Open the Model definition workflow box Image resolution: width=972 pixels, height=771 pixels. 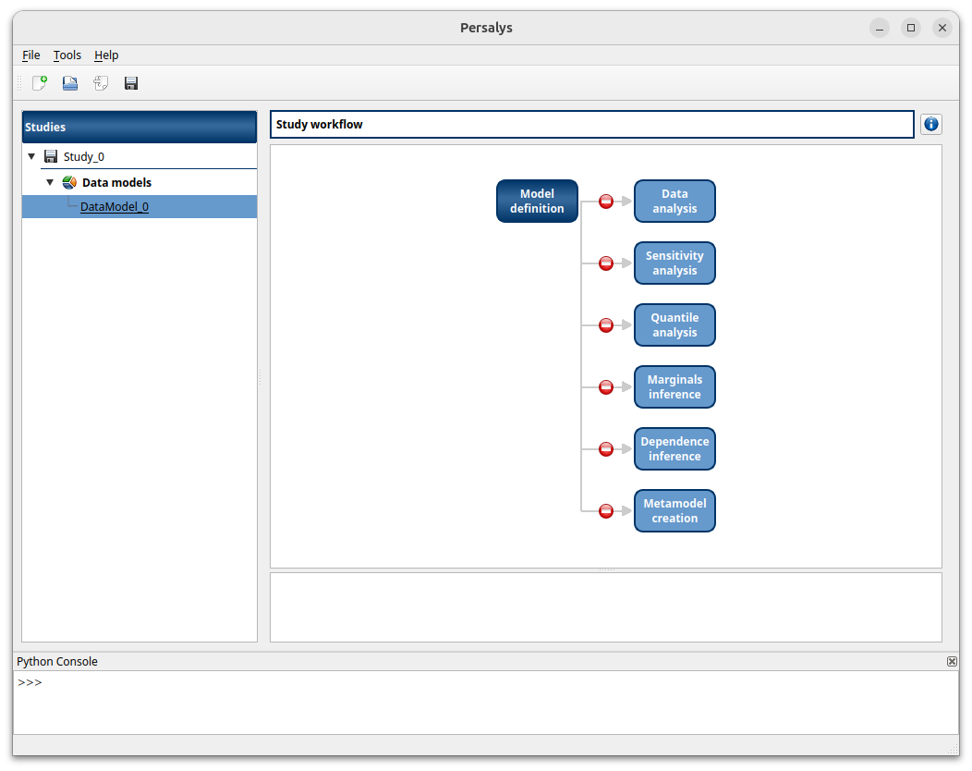tap(537, 201)
